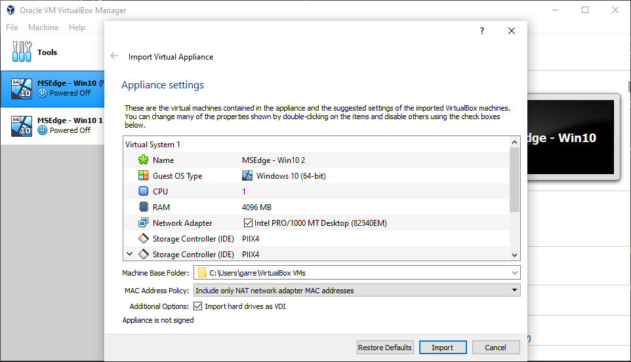
Task: Click the Appliance is not signed text
Action: click(157, 320)
